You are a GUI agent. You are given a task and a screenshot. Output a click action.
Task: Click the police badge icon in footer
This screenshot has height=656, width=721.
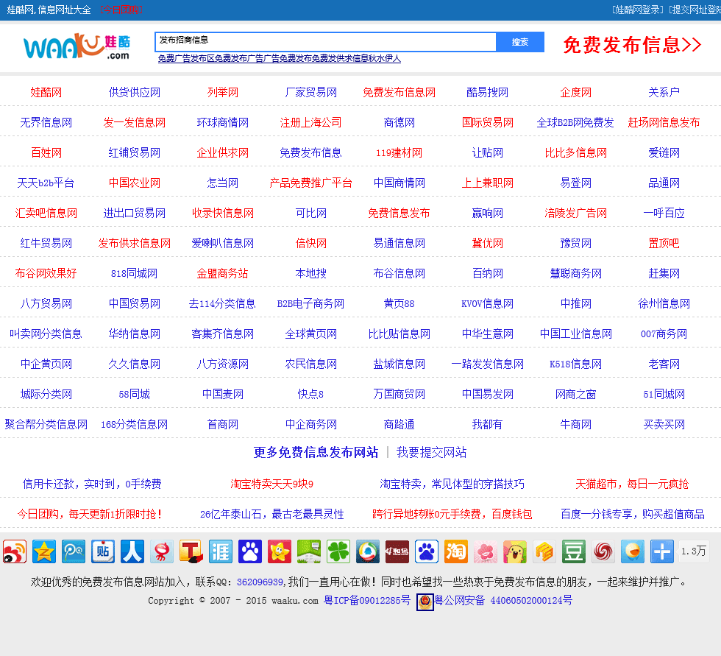tap(425, 602)
